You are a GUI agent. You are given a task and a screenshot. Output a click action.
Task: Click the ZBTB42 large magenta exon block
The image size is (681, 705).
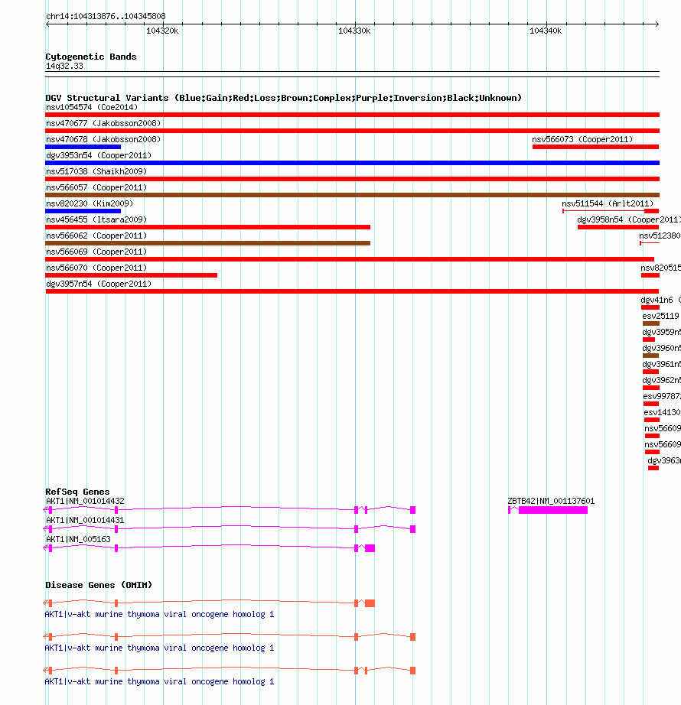[x=552, y=510]
